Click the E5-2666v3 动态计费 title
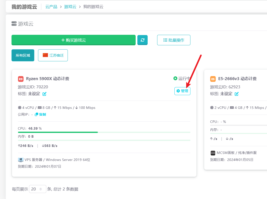Viewport: 267px width, 199px height. (x=237, y=79)
